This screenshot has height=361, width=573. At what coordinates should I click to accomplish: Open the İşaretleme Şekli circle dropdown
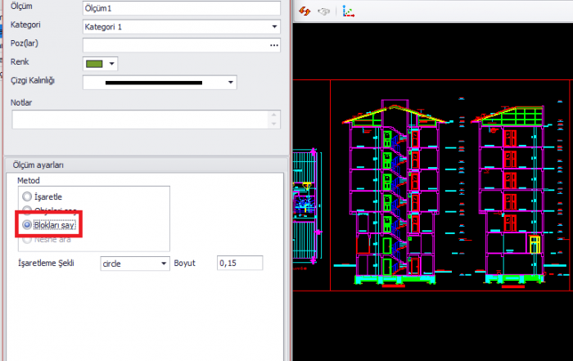coord(163,264)
